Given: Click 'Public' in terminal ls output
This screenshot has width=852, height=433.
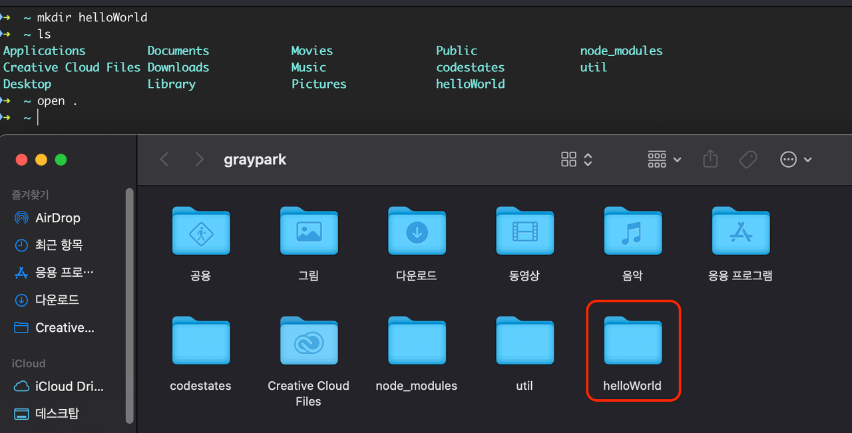Looking at the screenshot, I should tap(457, 51).
